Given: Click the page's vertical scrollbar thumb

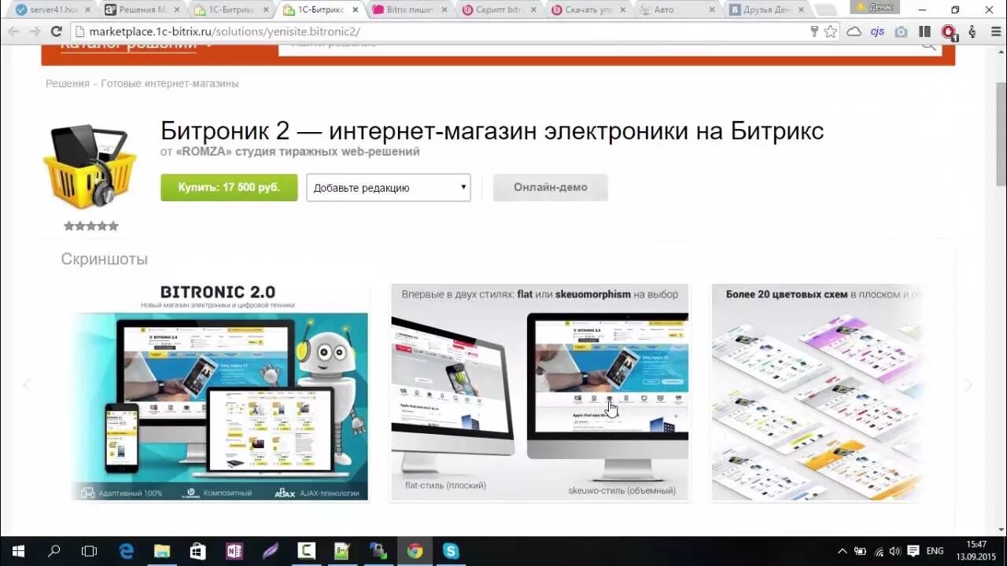Looking at the screenshot, I should click(x=1001, y=133).
